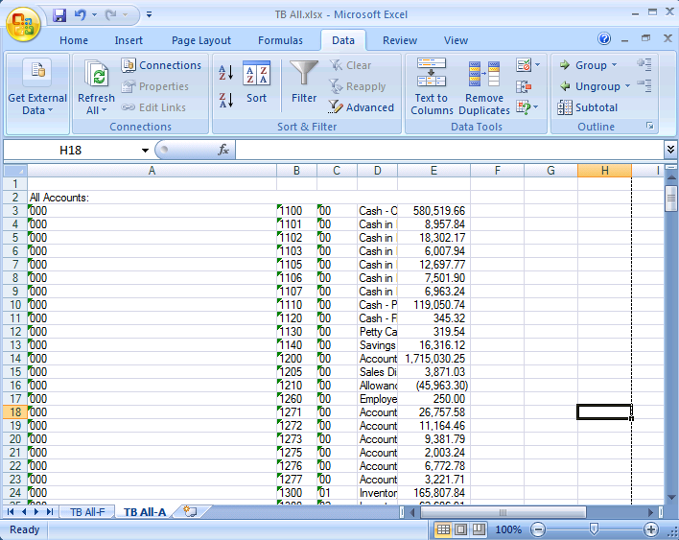The height and width of the screenshot is (540, 679).
Task: Select column H header
Action: tap(604, 171)
